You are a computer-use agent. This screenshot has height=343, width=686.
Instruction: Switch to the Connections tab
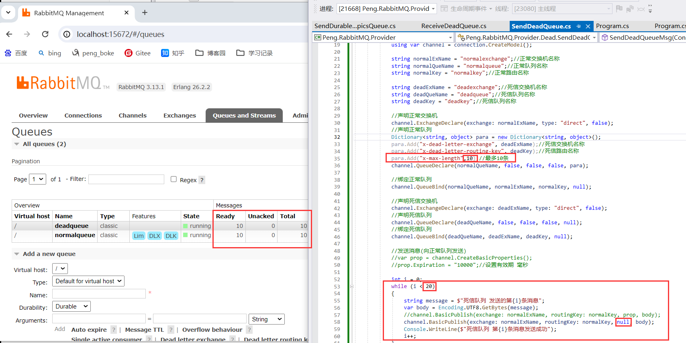tap(83, 116)
